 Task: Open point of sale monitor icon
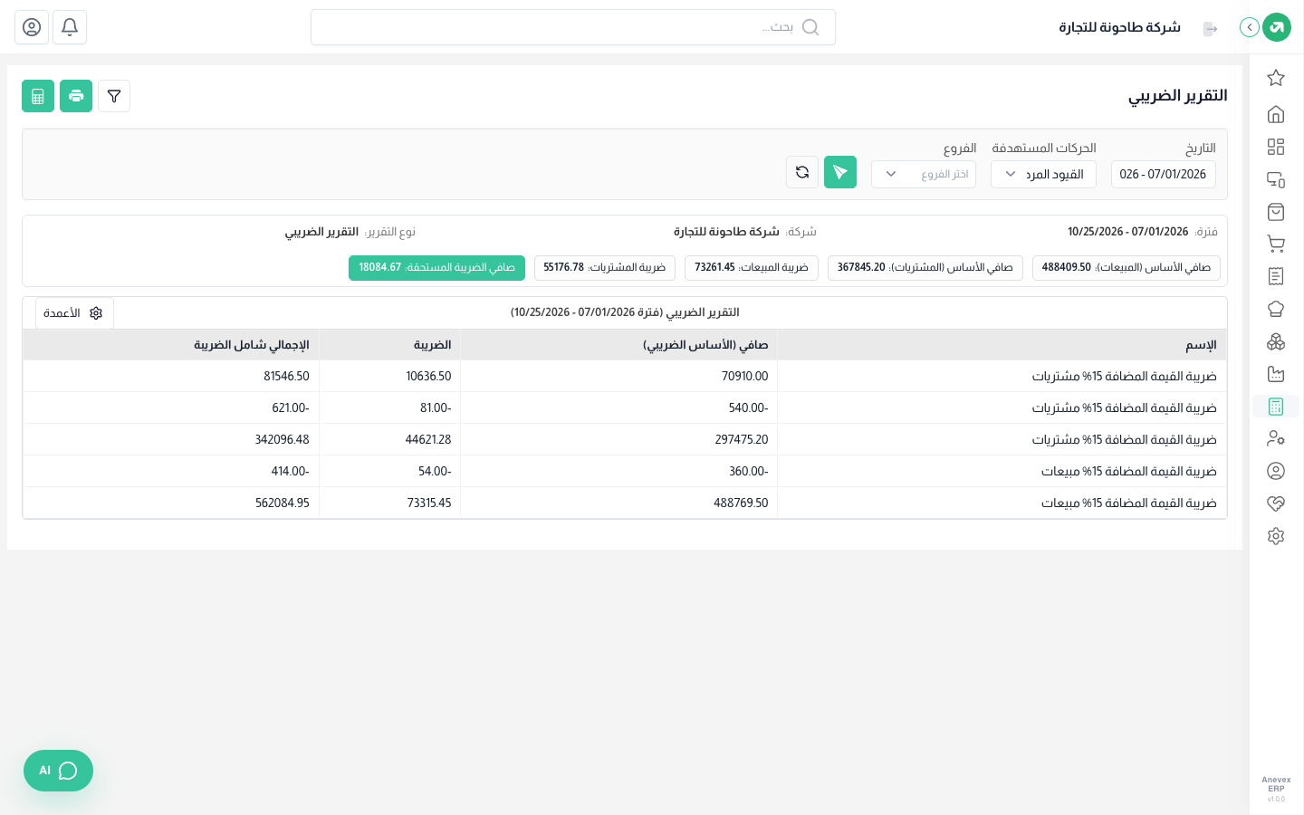point(1276,179)
